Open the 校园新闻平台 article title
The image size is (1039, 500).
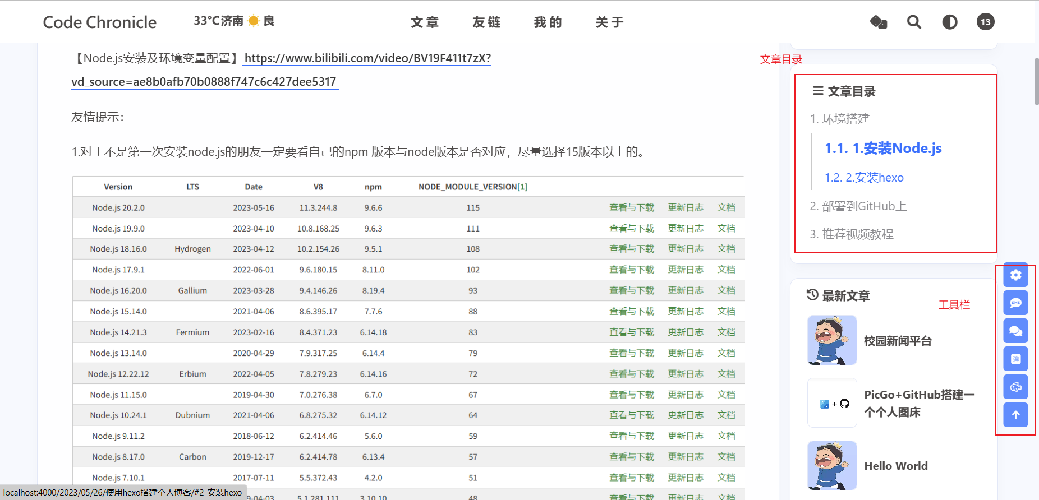[898, 341]
